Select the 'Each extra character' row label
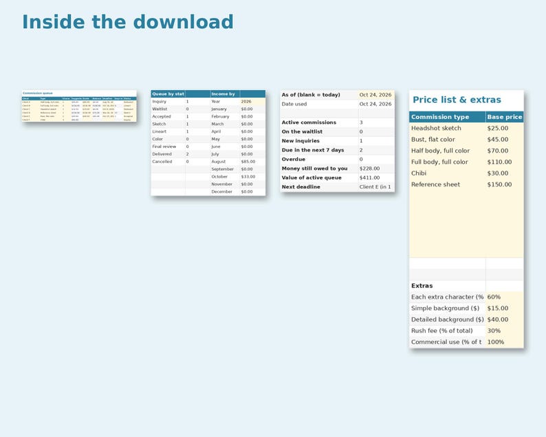This screenshot has height=437, width=546. point(448,297)
